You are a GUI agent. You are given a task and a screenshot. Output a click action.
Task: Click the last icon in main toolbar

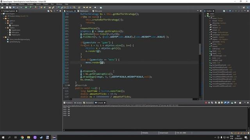pyautogui.click(x=101, y=7)
